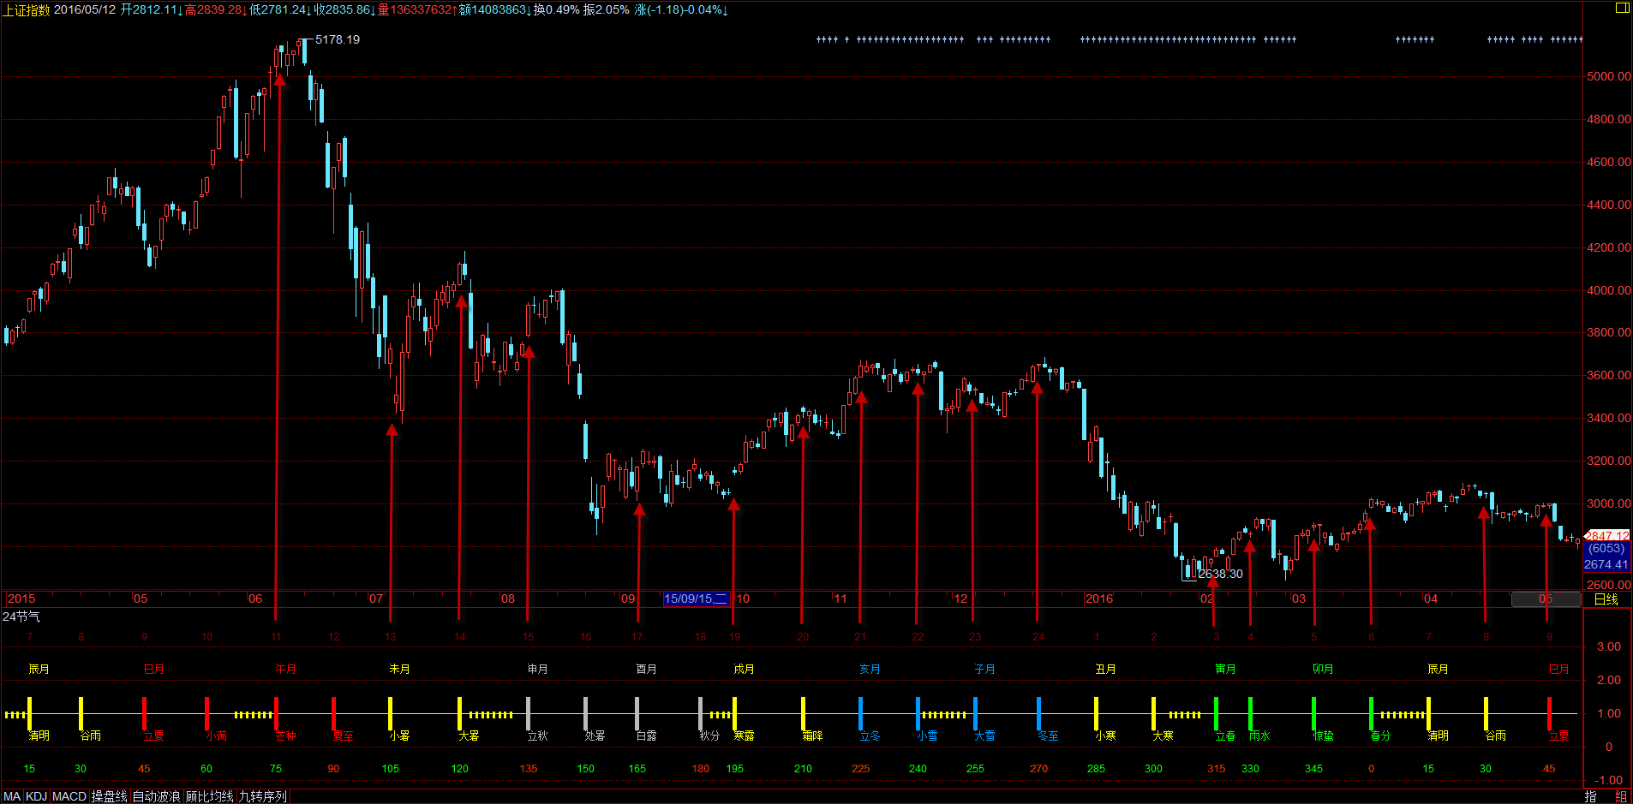Viewport: 1633px width, 804px height.
Task: Click the 组 button at bottom right
Action: 1621,796
